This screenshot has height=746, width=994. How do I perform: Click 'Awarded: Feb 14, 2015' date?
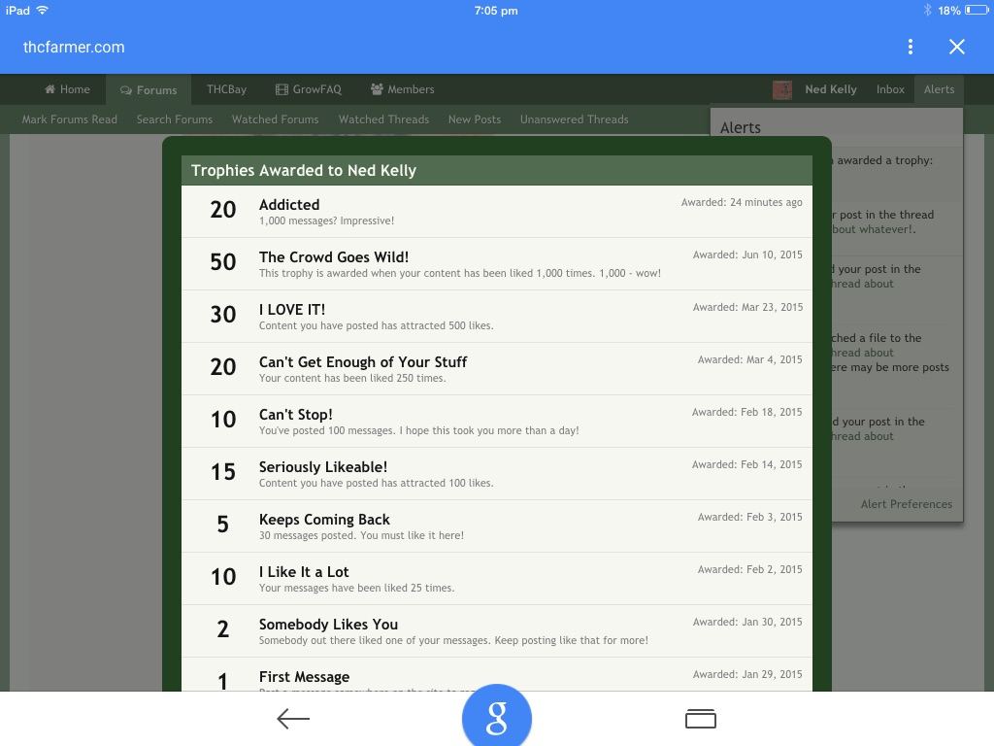(x=746, y=465)
